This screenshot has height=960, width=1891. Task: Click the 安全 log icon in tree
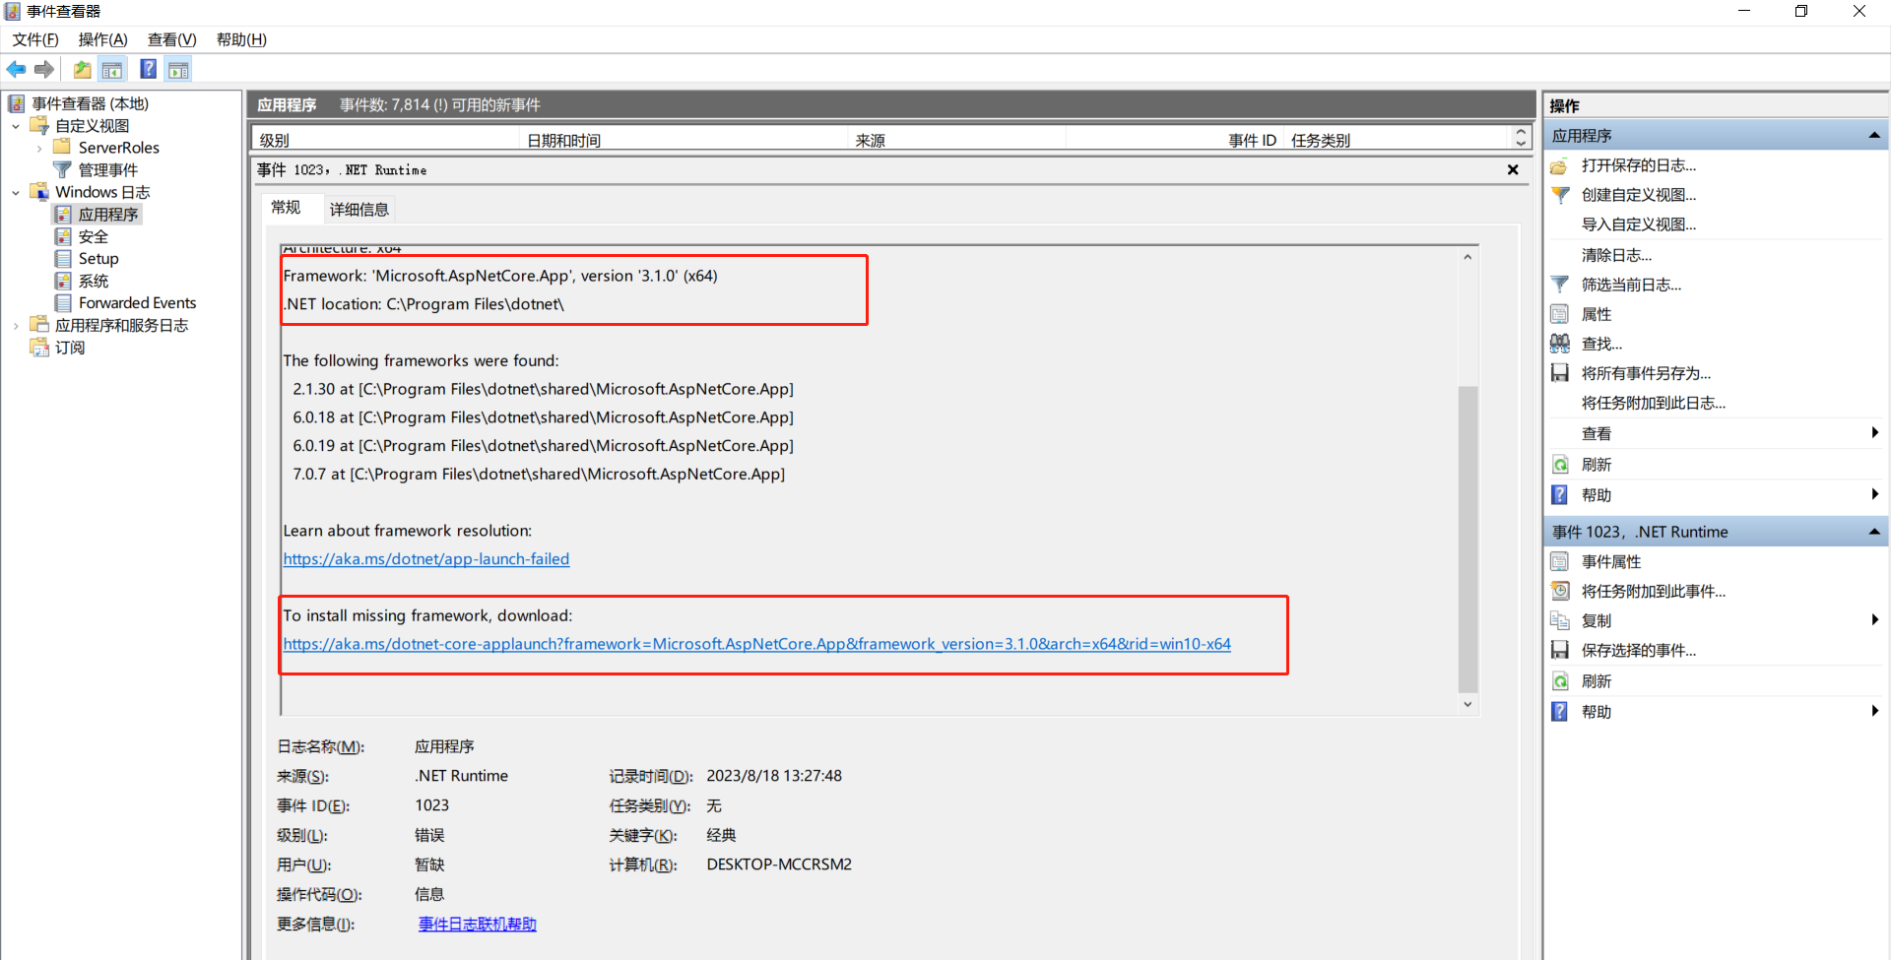coord(63,236)
